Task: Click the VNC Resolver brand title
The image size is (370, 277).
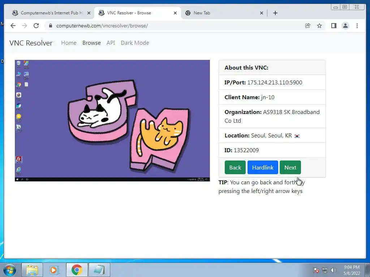Action: tap(31, 43)
